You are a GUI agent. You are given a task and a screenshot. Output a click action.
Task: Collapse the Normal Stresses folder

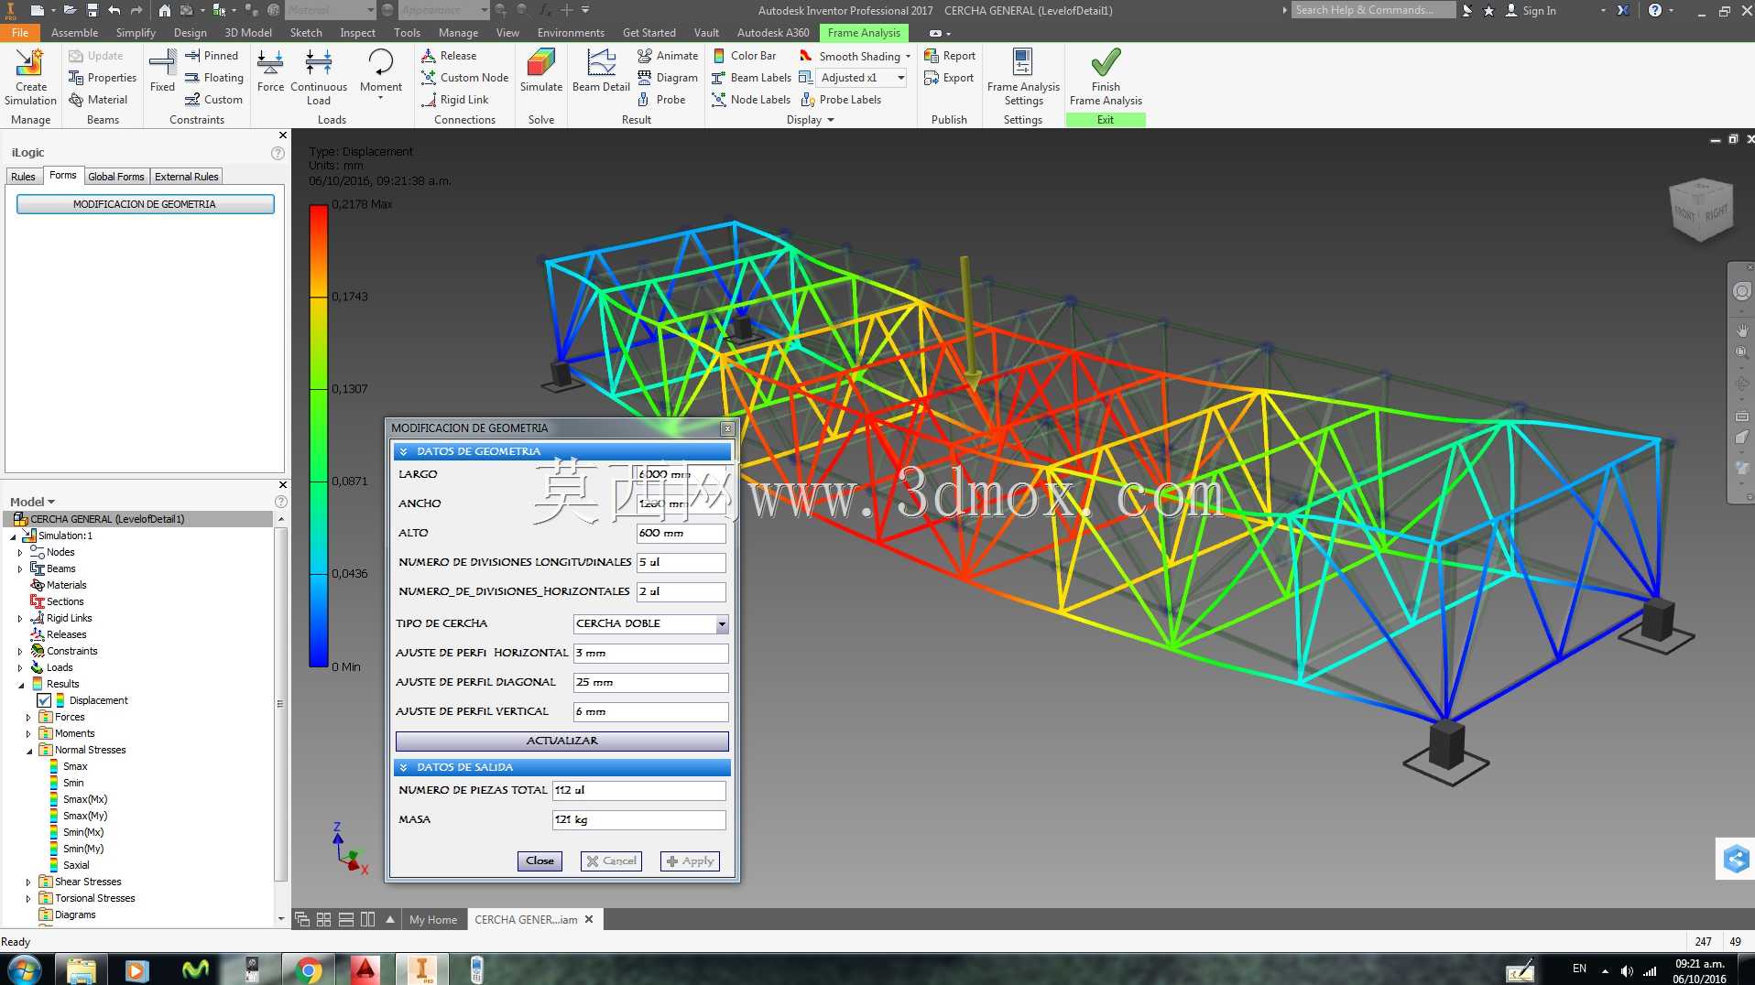point(28,750)
